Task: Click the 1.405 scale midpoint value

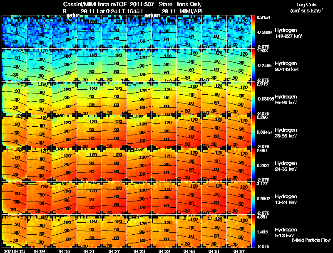Action: [x=262, y=232]
